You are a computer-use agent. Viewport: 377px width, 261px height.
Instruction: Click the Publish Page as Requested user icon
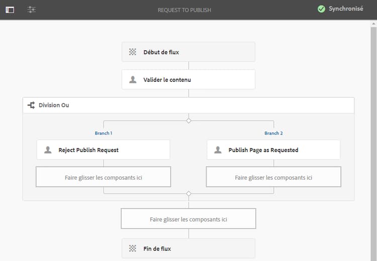(x=218, y=150)
